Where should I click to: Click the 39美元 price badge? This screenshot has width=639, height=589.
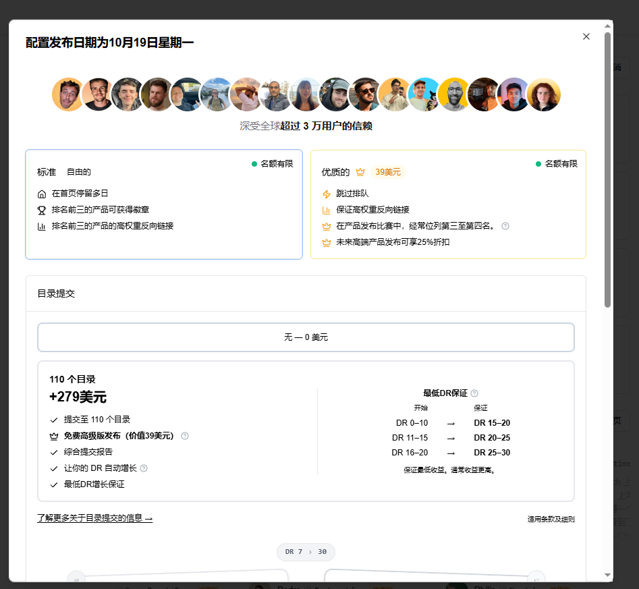click(388, 172)
